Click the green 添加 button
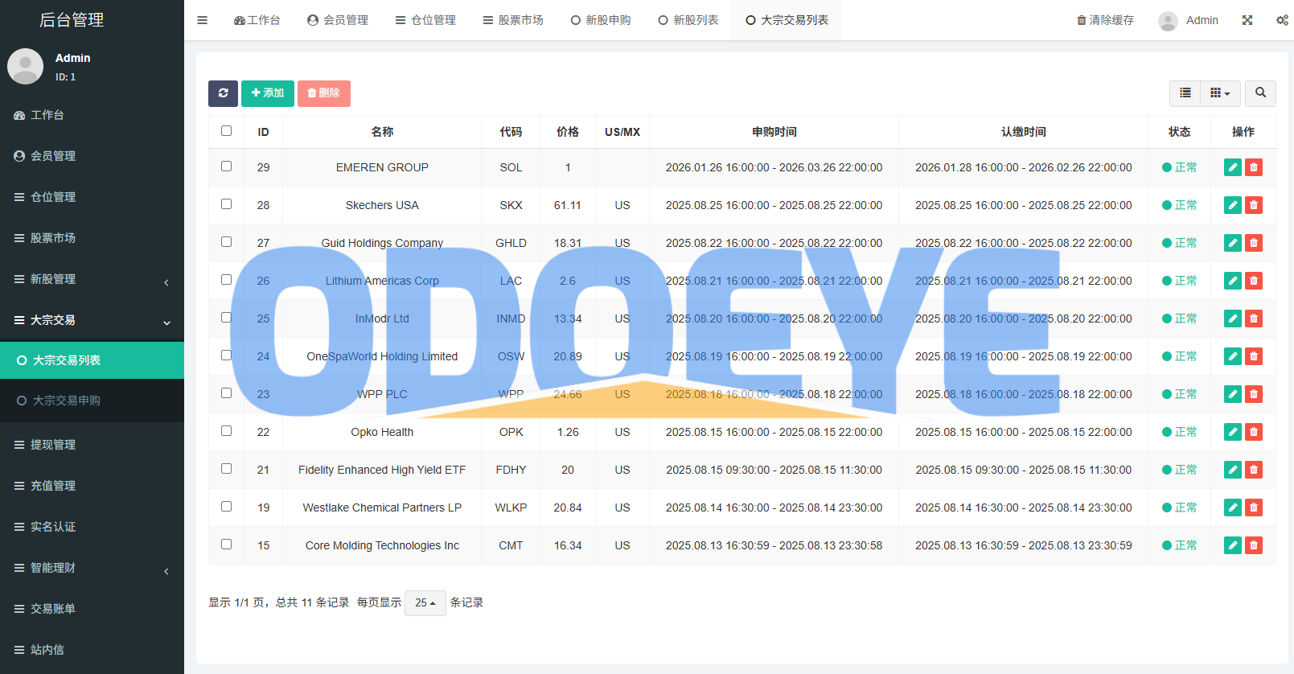This screenshot has height=674, width=1294. tap(267, 93)
